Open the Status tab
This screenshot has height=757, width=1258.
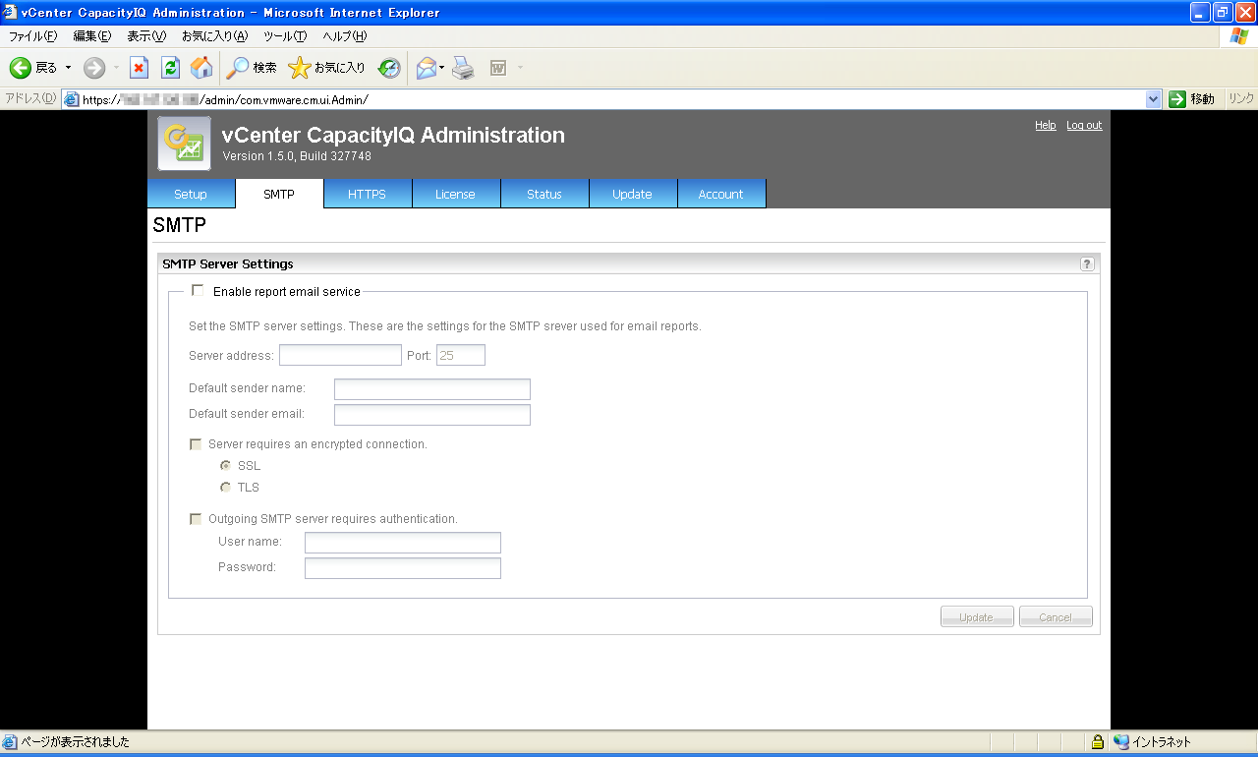(544, 194)
